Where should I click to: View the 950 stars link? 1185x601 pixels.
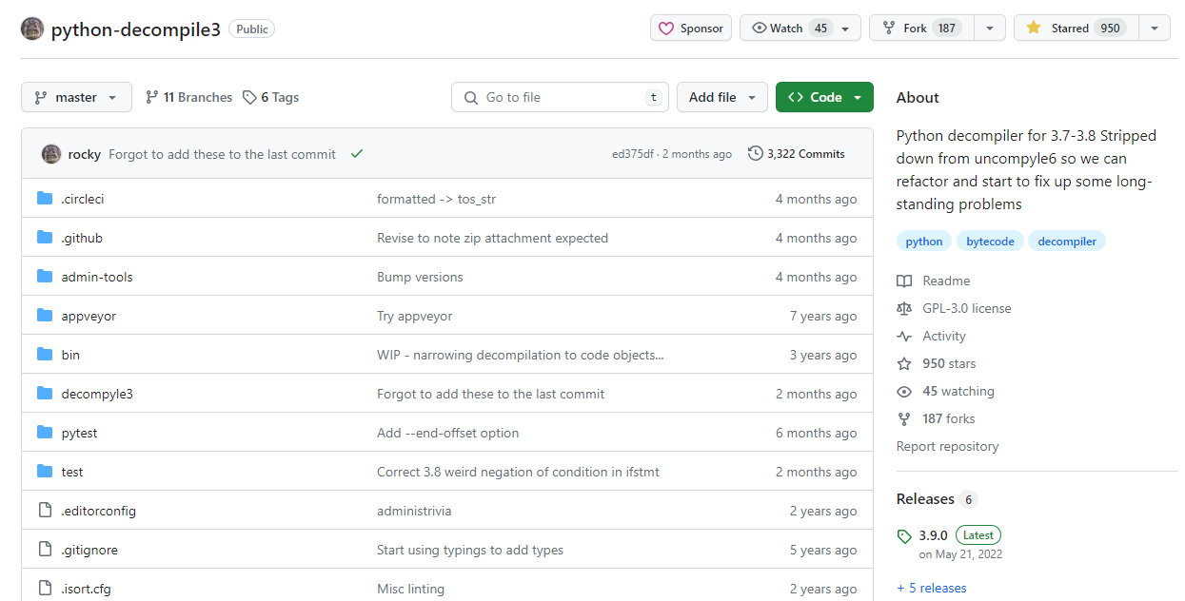click(937, 363)
